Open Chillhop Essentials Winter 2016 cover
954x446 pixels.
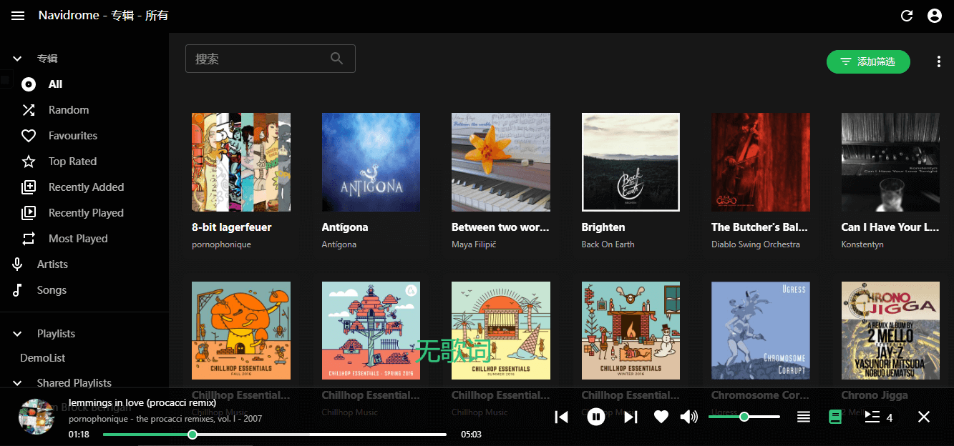click(x=631, y=331)
